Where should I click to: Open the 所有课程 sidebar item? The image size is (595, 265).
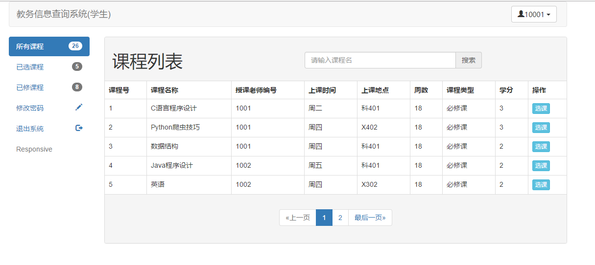click(49, 46)
